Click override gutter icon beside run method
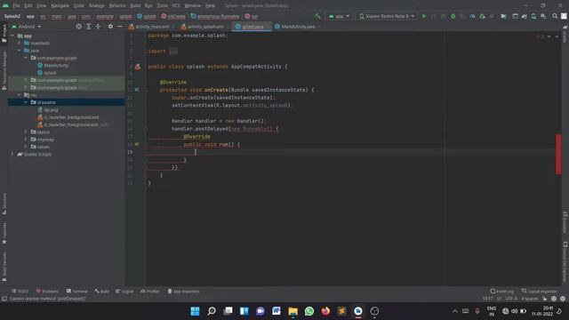 coord(137,144)
